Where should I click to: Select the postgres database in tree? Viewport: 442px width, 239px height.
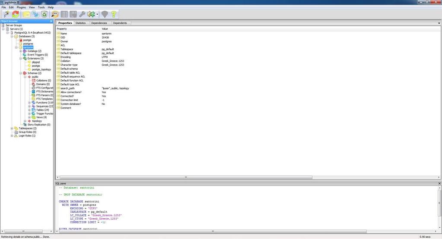point(28,44)
